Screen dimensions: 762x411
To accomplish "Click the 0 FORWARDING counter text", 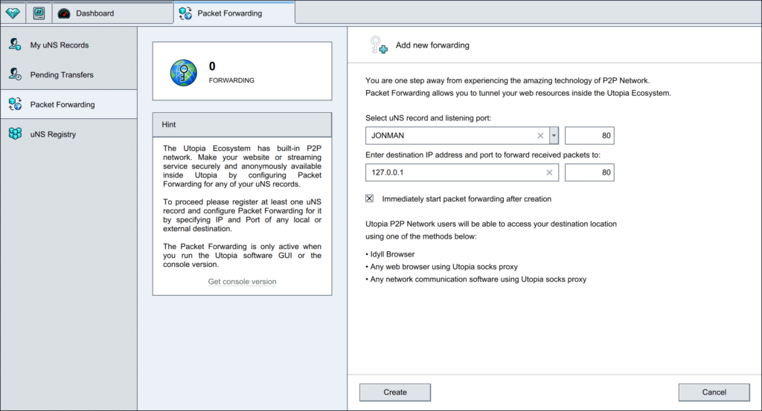I will (x=231, y=72).
